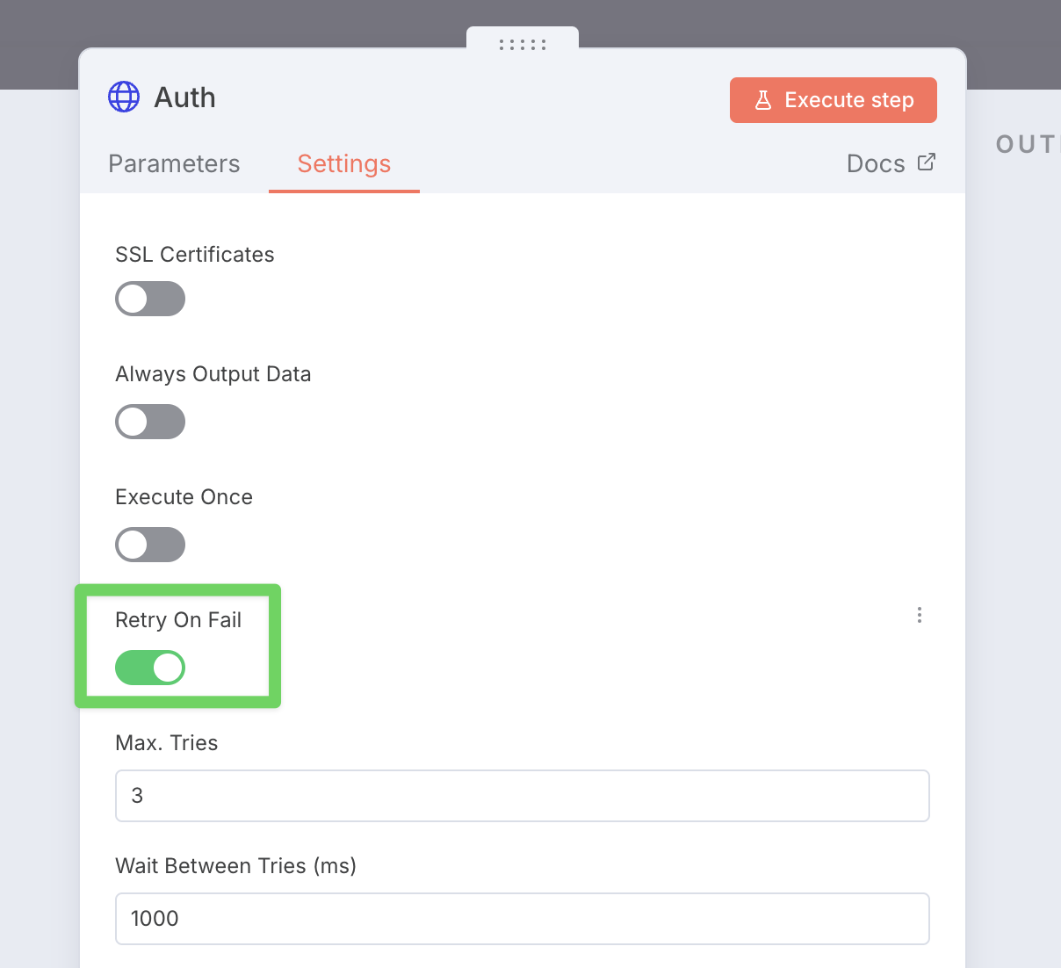The image size is (1061, 968).
Task: Click the dotted drag handle atop the panel
Action: (x=523, y=44)
